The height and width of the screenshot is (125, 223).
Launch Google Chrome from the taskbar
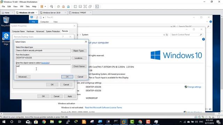44,122
